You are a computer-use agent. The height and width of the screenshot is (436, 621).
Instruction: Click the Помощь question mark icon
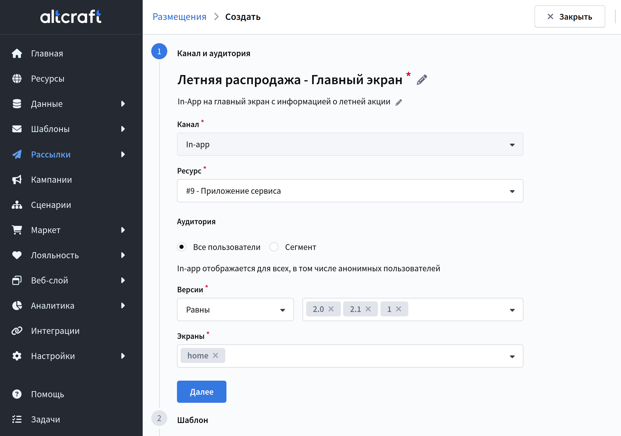(x=17, y=394)
